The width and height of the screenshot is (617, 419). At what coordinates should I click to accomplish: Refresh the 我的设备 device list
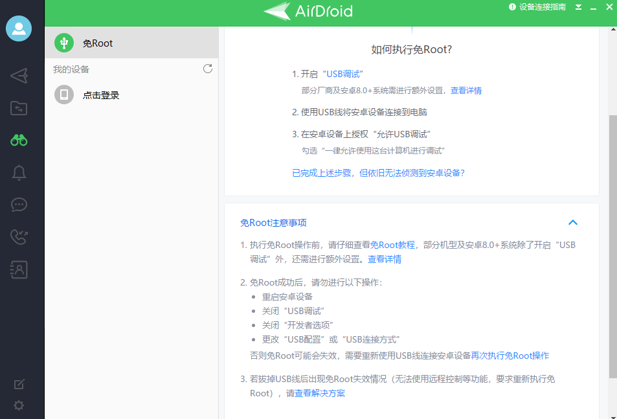[x=208, y=69]
